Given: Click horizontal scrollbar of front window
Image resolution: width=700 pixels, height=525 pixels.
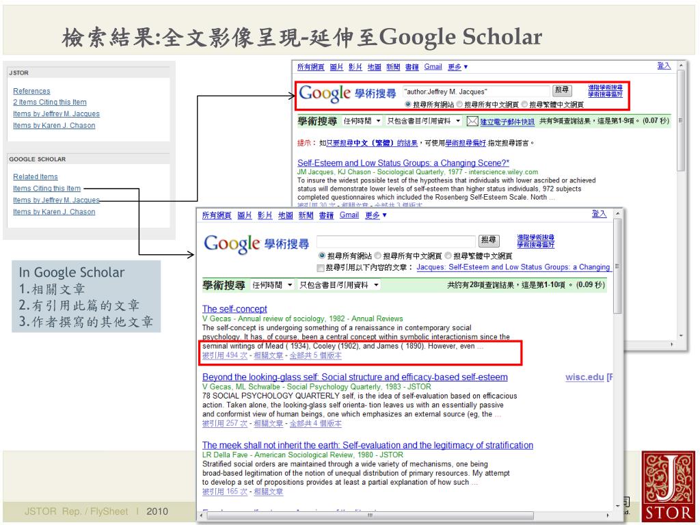Looking at the screenshot, I should (370, 515).
